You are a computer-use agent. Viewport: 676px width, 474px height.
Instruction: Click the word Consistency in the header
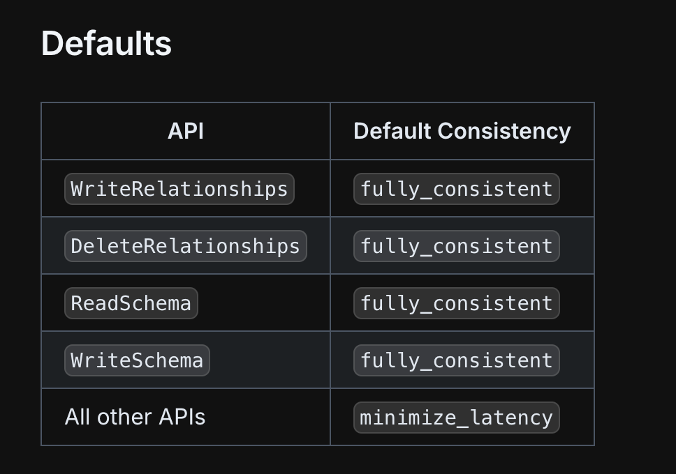click(504, 131)
